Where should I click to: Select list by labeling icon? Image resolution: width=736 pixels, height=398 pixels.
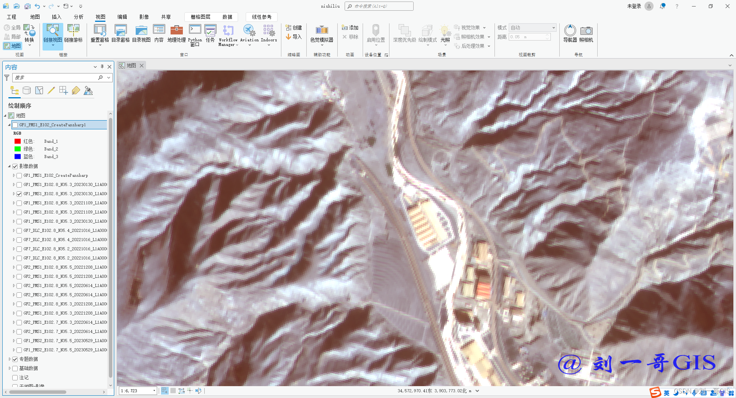pyautogui.click(x=76, y=91)
